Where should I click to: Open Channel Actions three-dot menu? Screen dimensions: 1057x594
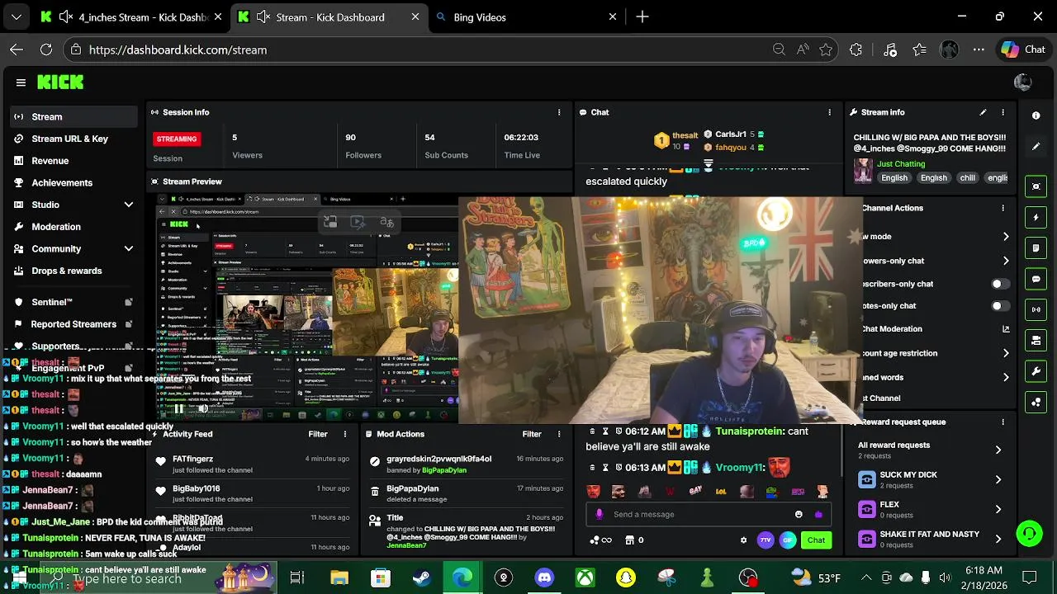point(1003,208)
